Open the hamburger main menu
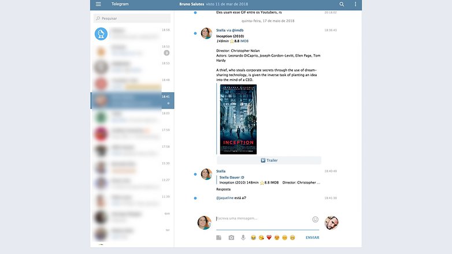Image resolution: width=452 pixels, height=254 pixels. point(98,4)
